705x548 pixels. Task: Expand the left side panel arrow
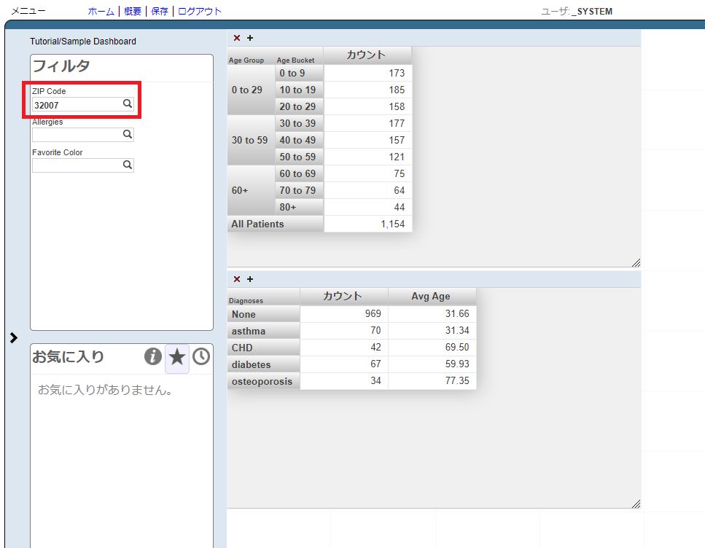pyautogui.click(x=14, y=337)
